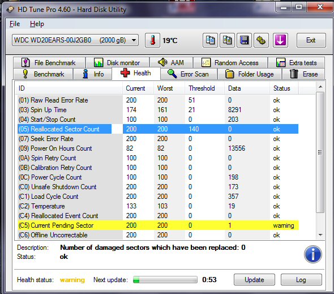Click the Log button
The height and width of the screenshot is (294, 334).
[x=301, y=279]
